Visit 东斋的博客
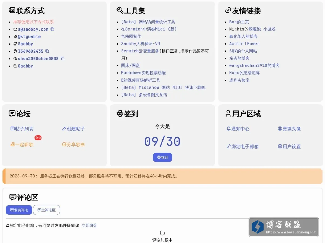This screenshot has width=325, height=243. [x=239, y=58]
